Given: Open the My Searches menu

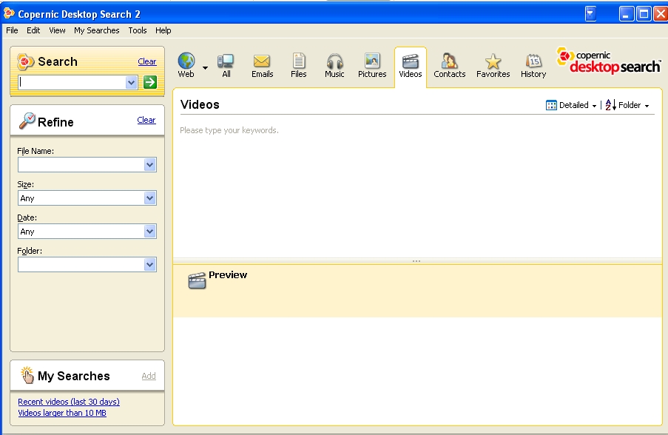Looking at the screenshot, I should (97, 30).
